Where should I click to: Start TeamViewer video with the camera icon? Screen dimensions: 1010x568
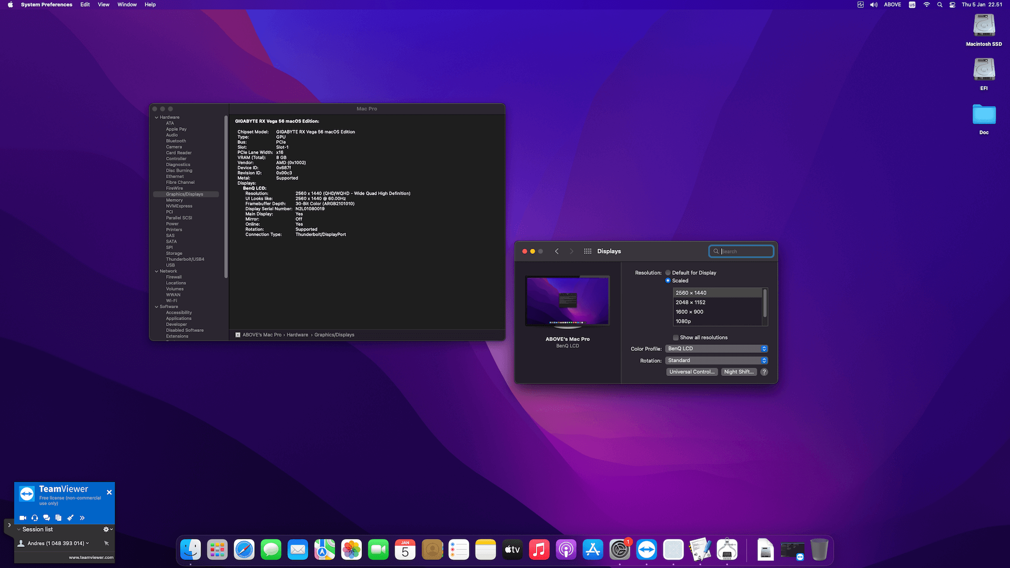coord(23,518)
